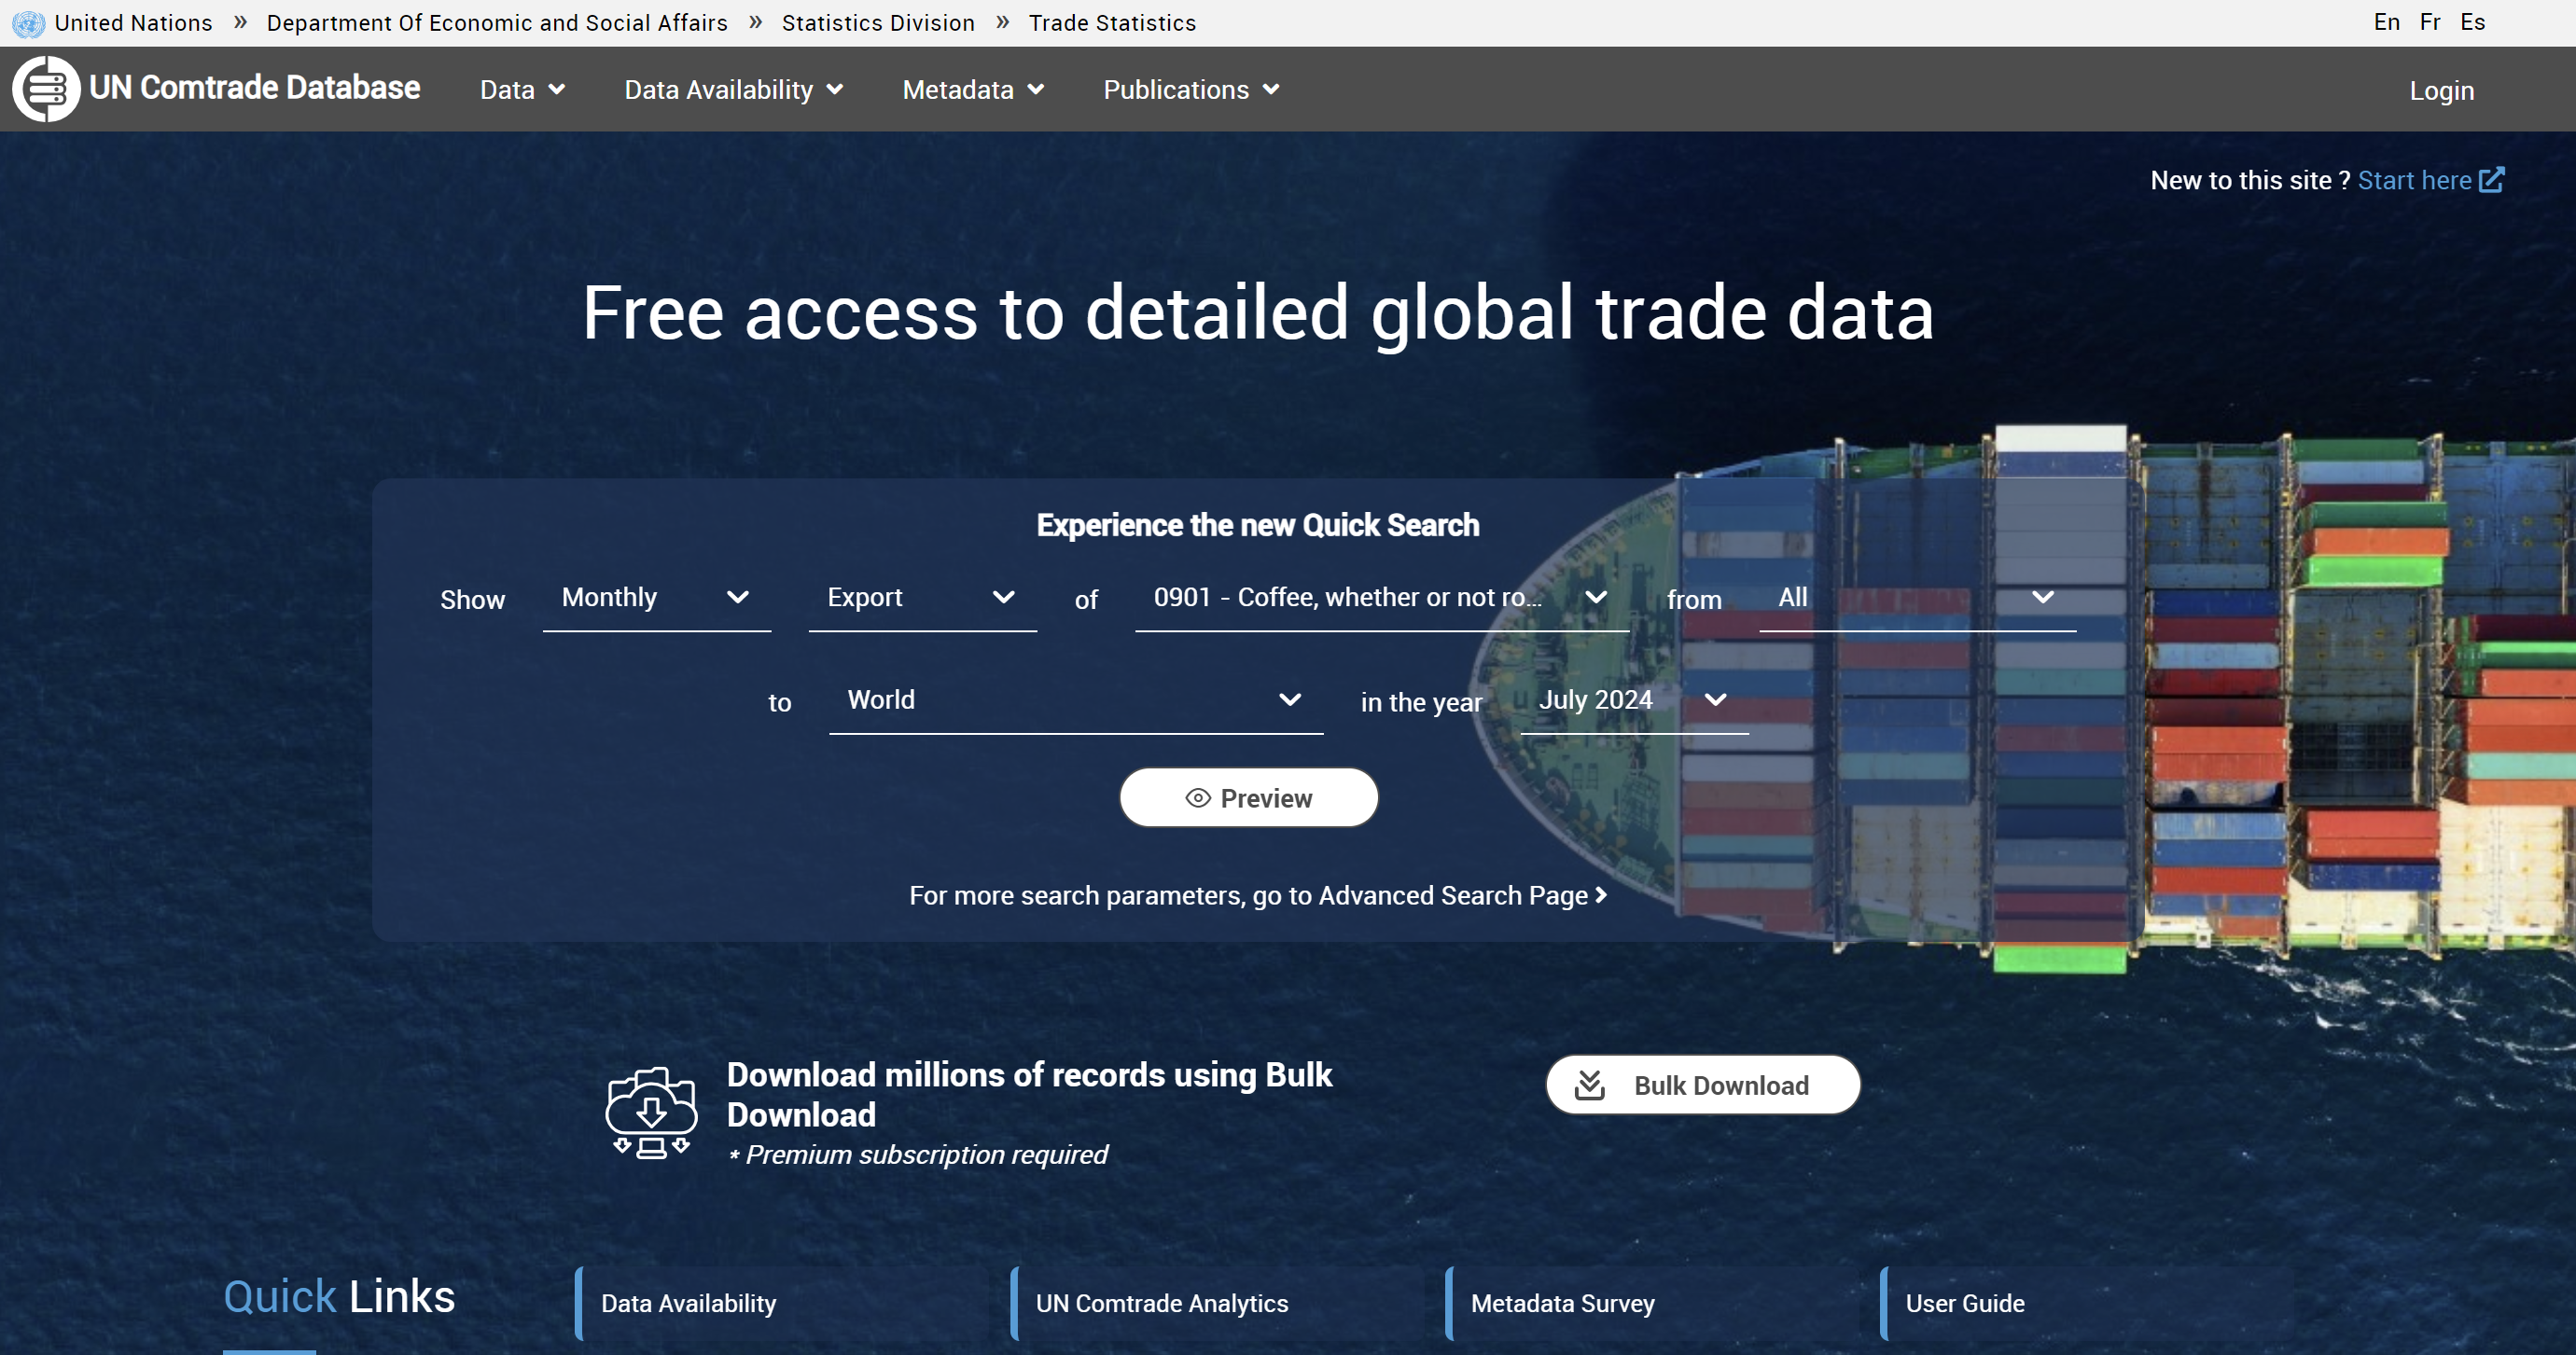The height and width of the screenshot is (1355, 2576).
Task: Open the 0901 Coffee commodity dropdown
Action: pyautogui.click(x=1380, y=598)
